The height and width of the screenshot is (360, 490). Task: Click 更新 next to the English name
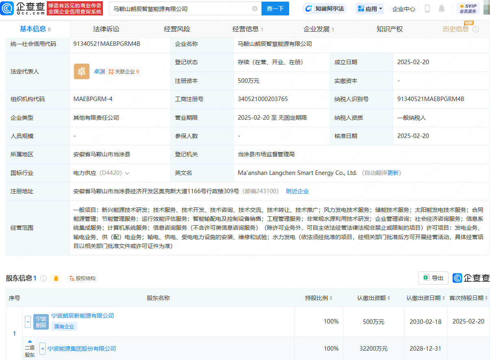coord(393,173)
